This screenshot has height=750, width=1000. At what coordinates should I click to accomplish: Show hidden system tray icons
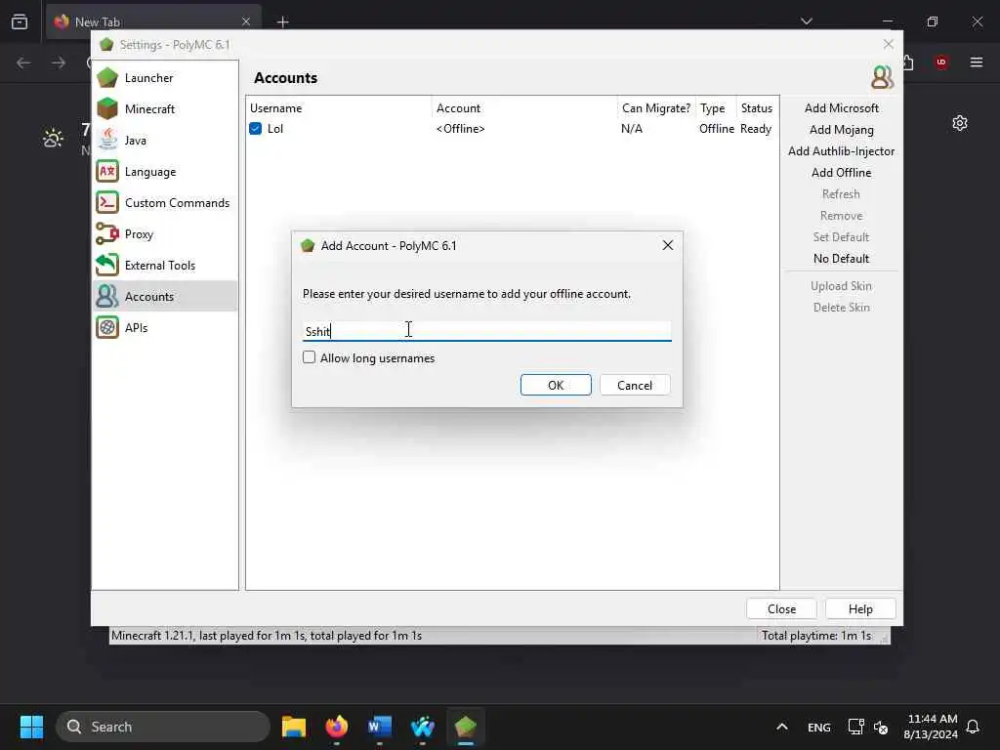pos(782,727)
